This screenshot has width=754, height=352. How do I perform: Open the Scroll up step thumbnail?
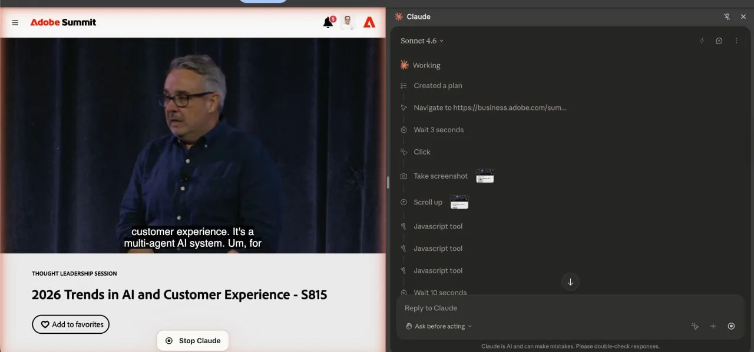point(459,202)
